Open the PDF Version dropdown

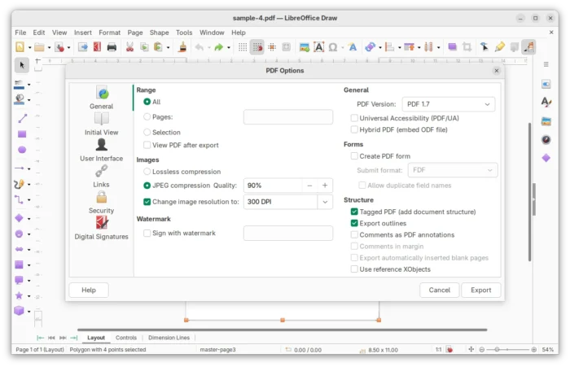pos(448,104)
